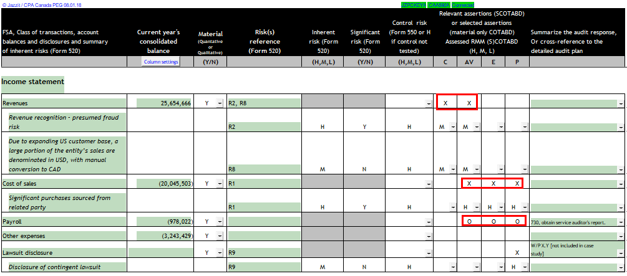Select the Payroll P assertion O cell
This screenshot has width=627, height=276.
[517, 221]
